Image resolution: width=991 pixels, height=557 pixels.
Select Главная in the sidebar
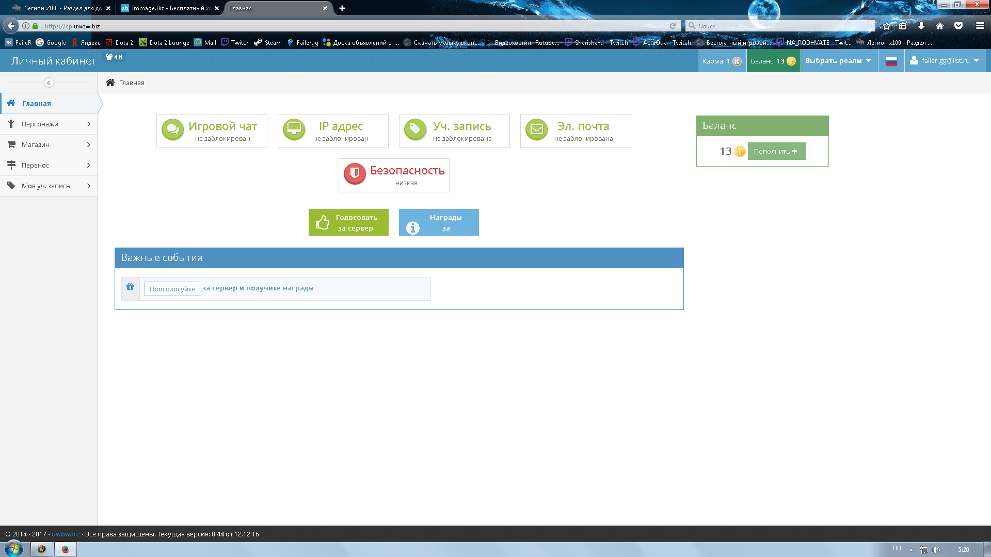[x=37, y=104]
